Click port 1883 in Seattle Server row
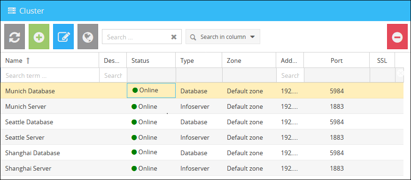 click(x=337, y=137)
